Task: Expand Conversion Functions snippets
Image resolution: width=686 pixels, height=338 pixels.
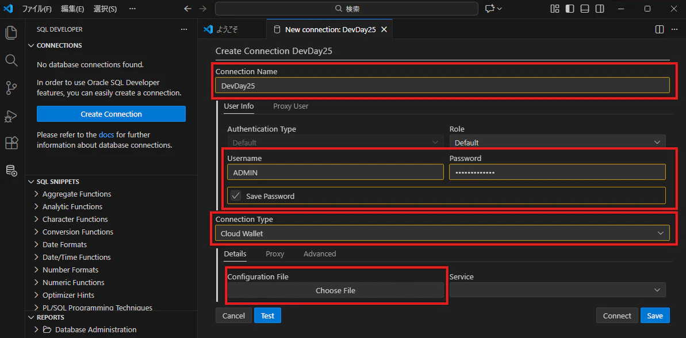Action: pos(37,232)
